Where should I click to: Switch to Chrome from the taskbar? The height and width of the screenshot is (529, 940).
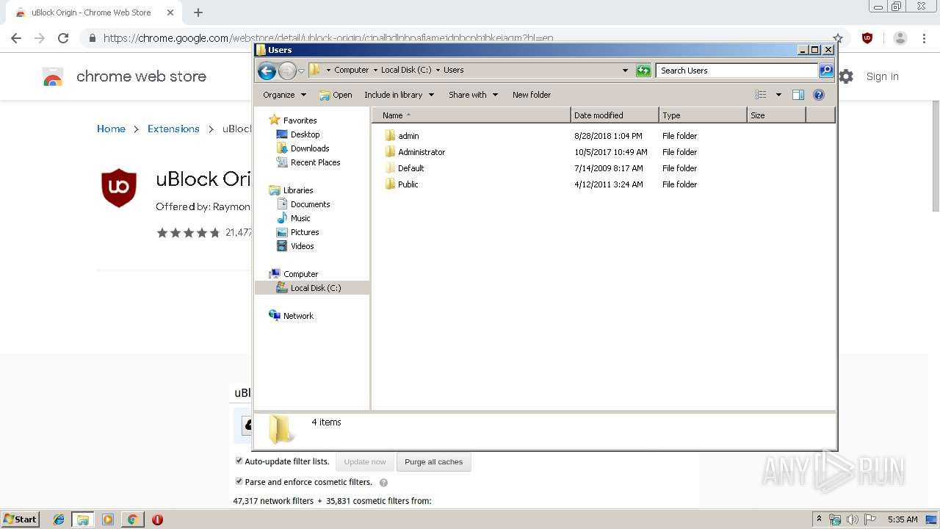(132, 519)
